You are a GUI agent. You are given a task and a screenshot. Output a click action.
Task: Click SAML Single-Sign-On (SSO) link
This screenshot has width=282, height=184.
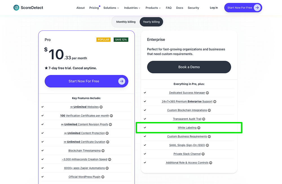187,145
